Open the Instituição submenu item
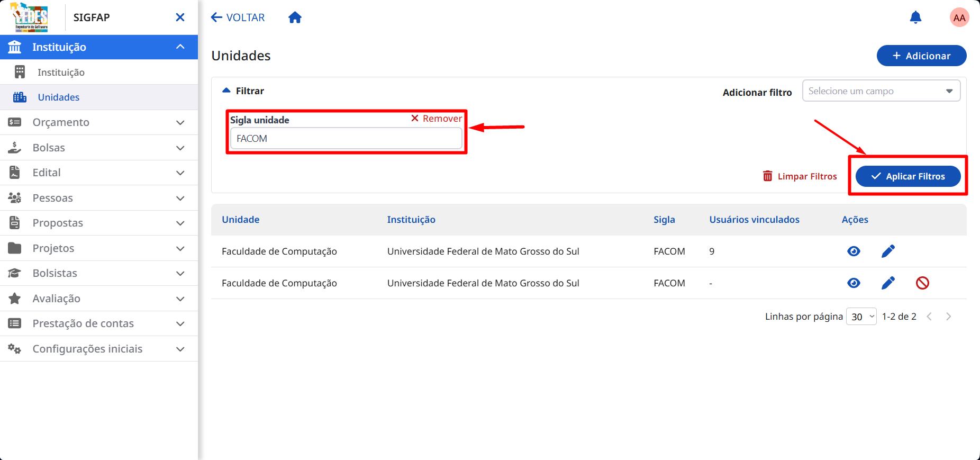Viewport: 980px width, 460px height. point(99,72)
